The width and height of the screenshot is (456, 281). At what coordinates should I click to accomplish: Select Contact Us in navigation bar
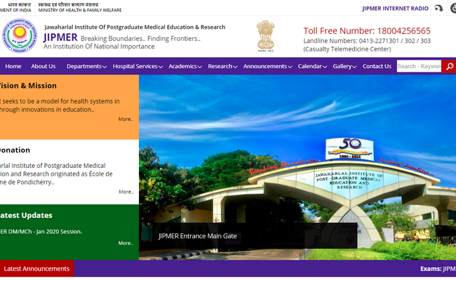tap(377, 66)
